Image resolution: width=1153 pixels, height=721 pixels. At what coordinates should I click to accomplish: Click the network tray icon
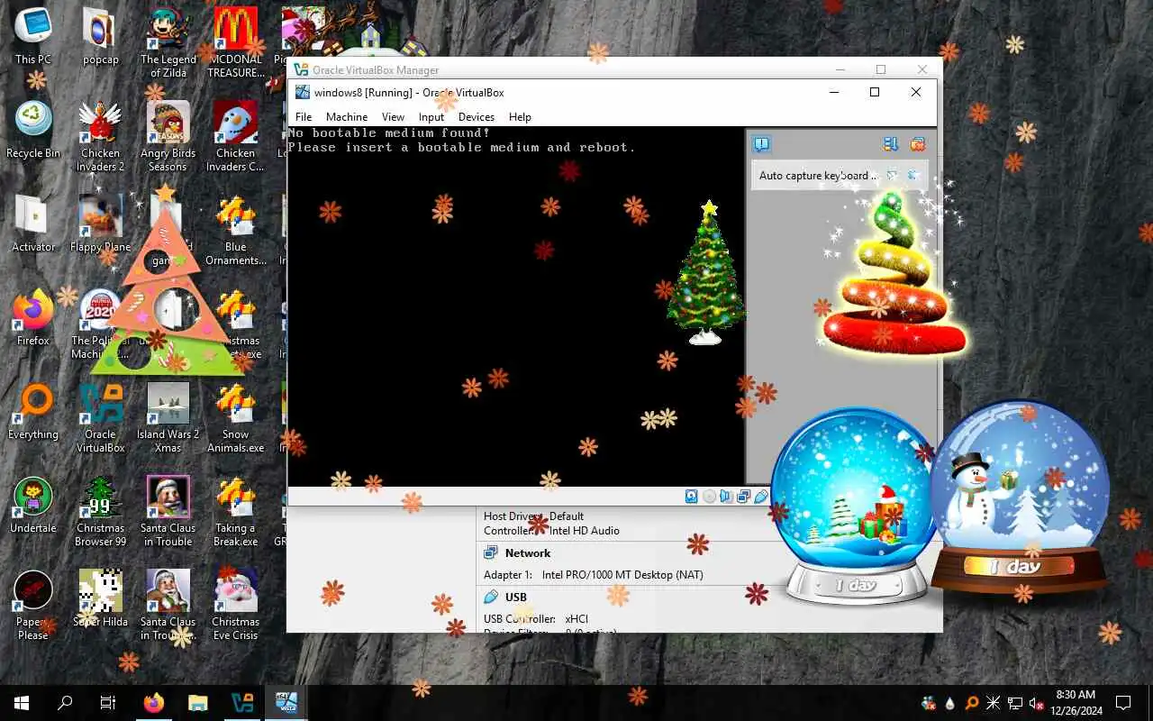coord(1015,703)
